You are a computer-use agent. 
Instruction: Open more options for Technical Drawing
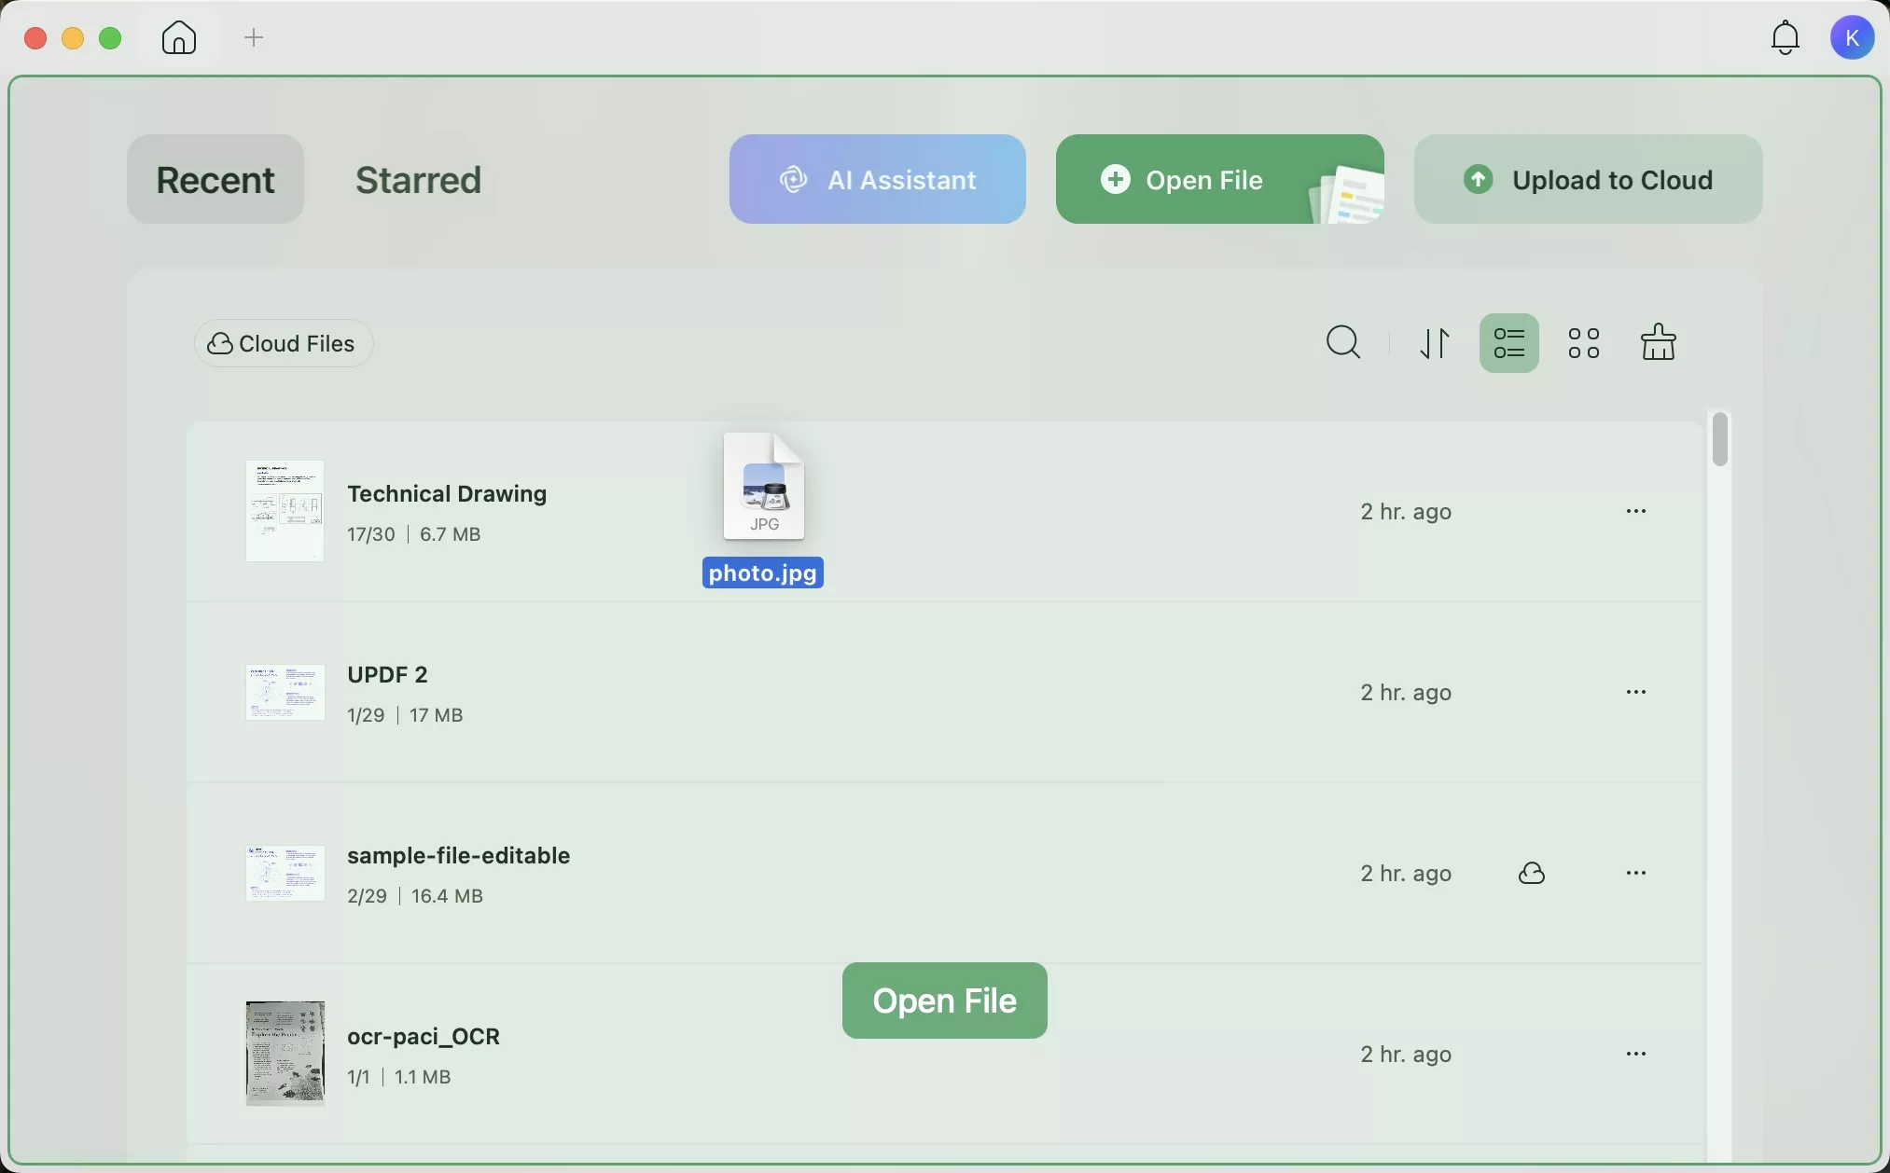(x=1636, y=512)
